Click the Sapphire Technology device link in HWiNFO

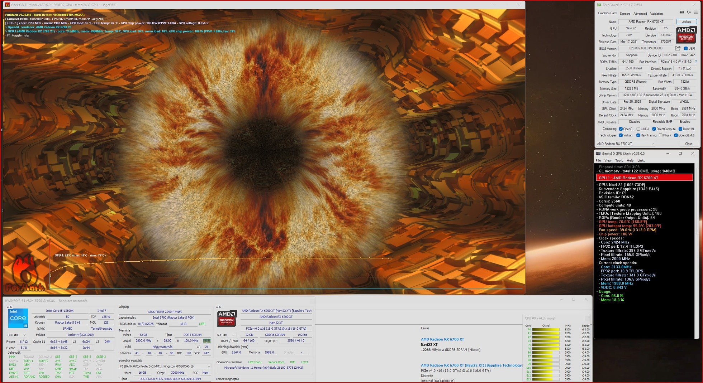(x=471, y=365)
